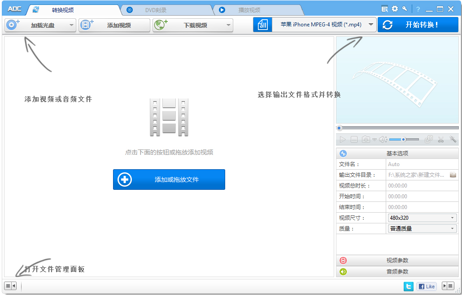The height and width of the screenshot is (295, 462).
Task: Click the 开始转换 start button
Action: pos(418,25)
